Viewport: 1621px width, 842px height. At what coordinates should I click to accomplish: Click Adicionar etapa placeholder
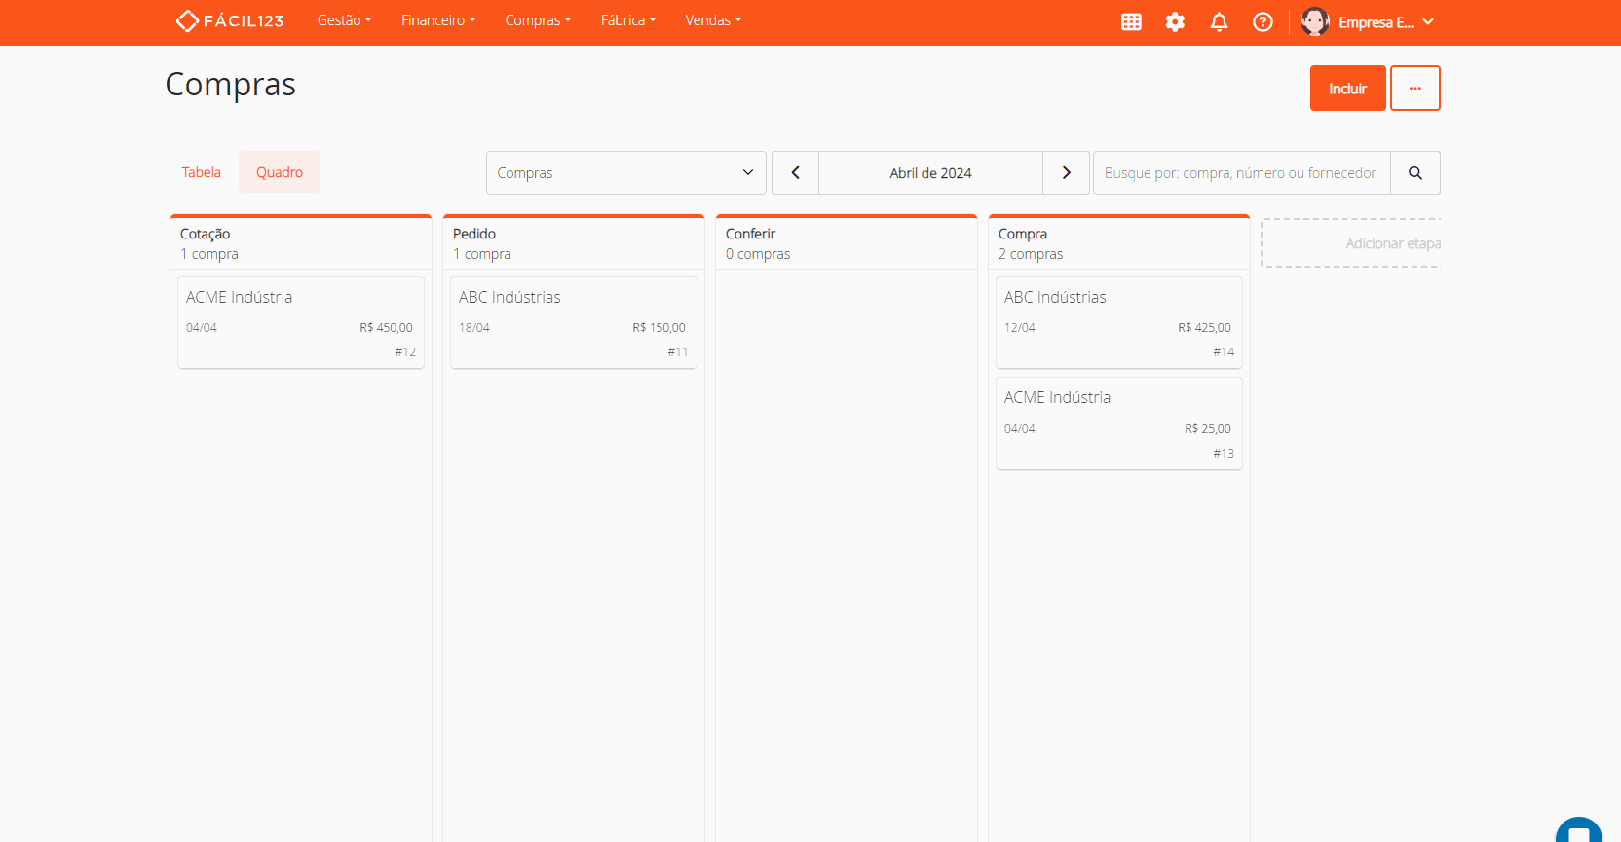1352,243
